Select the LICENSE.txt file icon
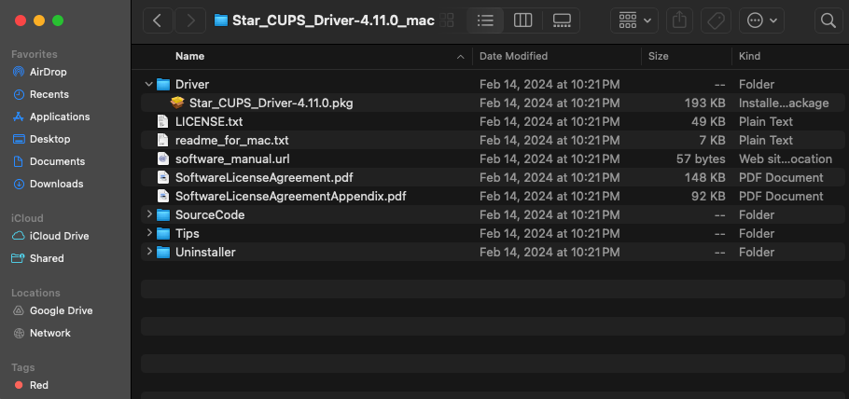Image resolution: width=849 pixels, height=399 pixels. tap(163, 121)
